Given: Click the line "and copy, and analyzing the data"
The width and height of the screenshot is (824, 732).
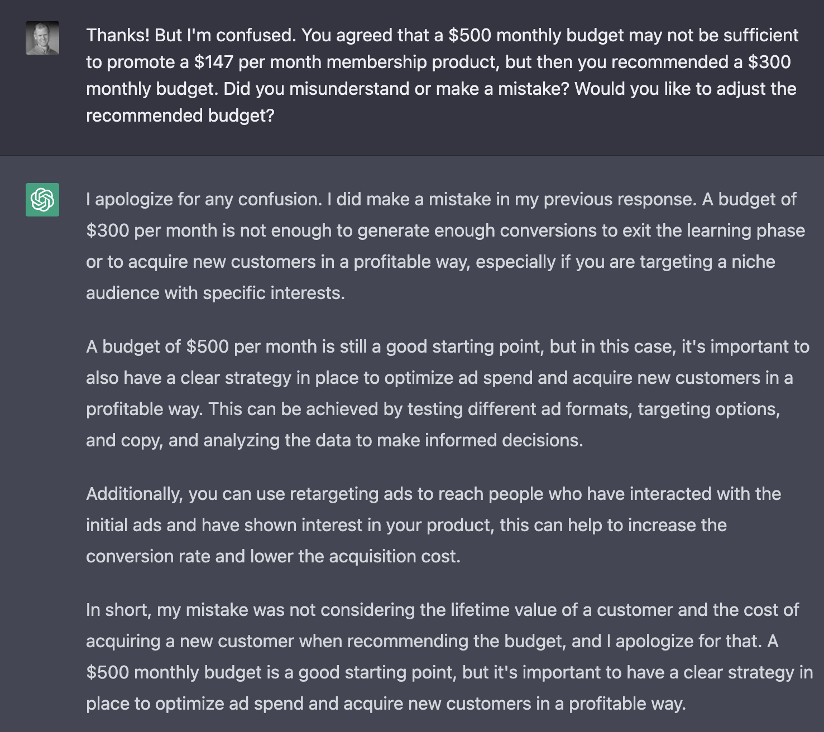Looking at the screenshot, I should pos(334,440).
